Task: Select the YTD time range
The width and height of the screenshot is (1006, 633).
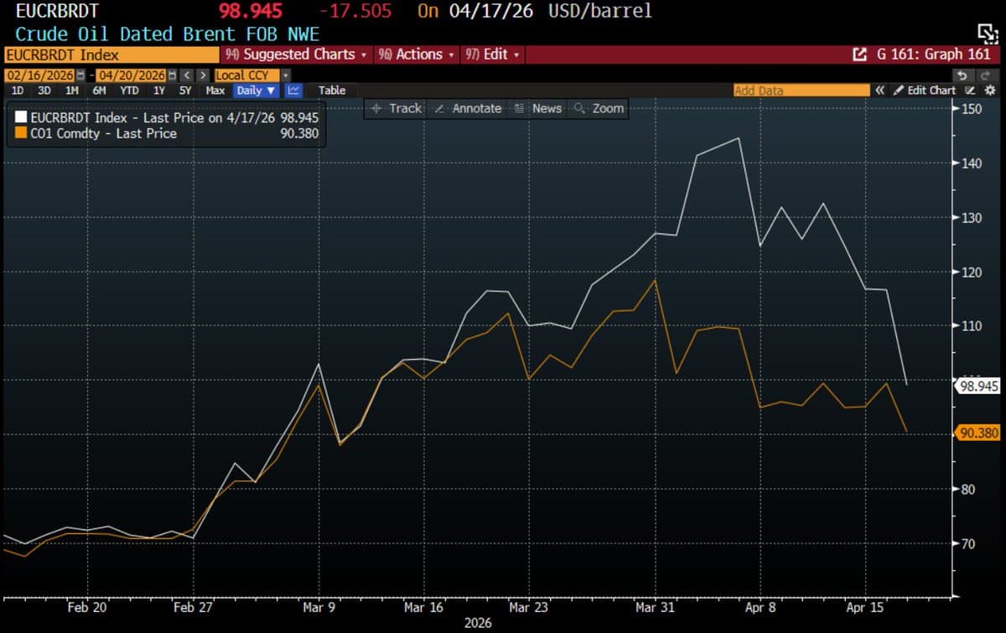Action: [129, 91]
